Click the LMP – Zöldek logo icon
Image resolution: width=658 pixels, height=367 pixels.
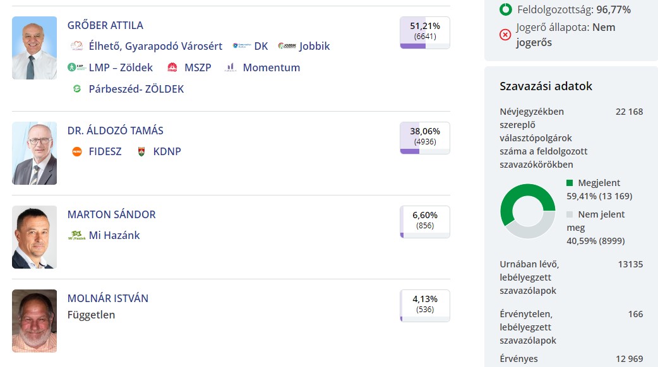tap(76, 67)
